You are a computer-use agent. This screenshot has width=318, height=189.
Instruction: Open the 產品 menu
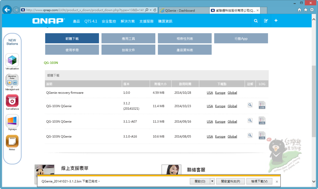[x=76, y=21]
